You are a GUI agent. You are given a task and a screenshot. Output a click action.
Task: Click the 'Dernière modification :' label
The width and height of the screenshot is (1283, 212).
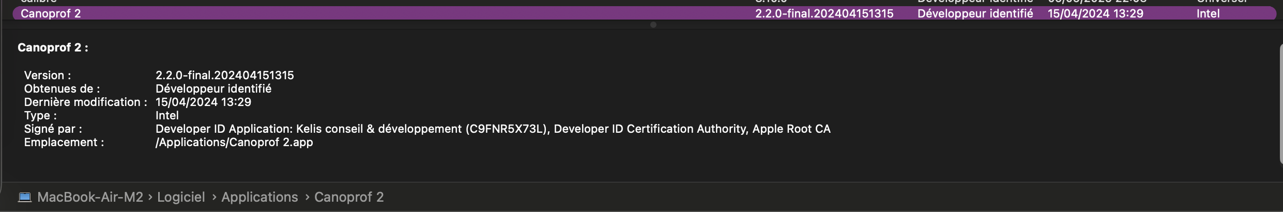[85, 102]
